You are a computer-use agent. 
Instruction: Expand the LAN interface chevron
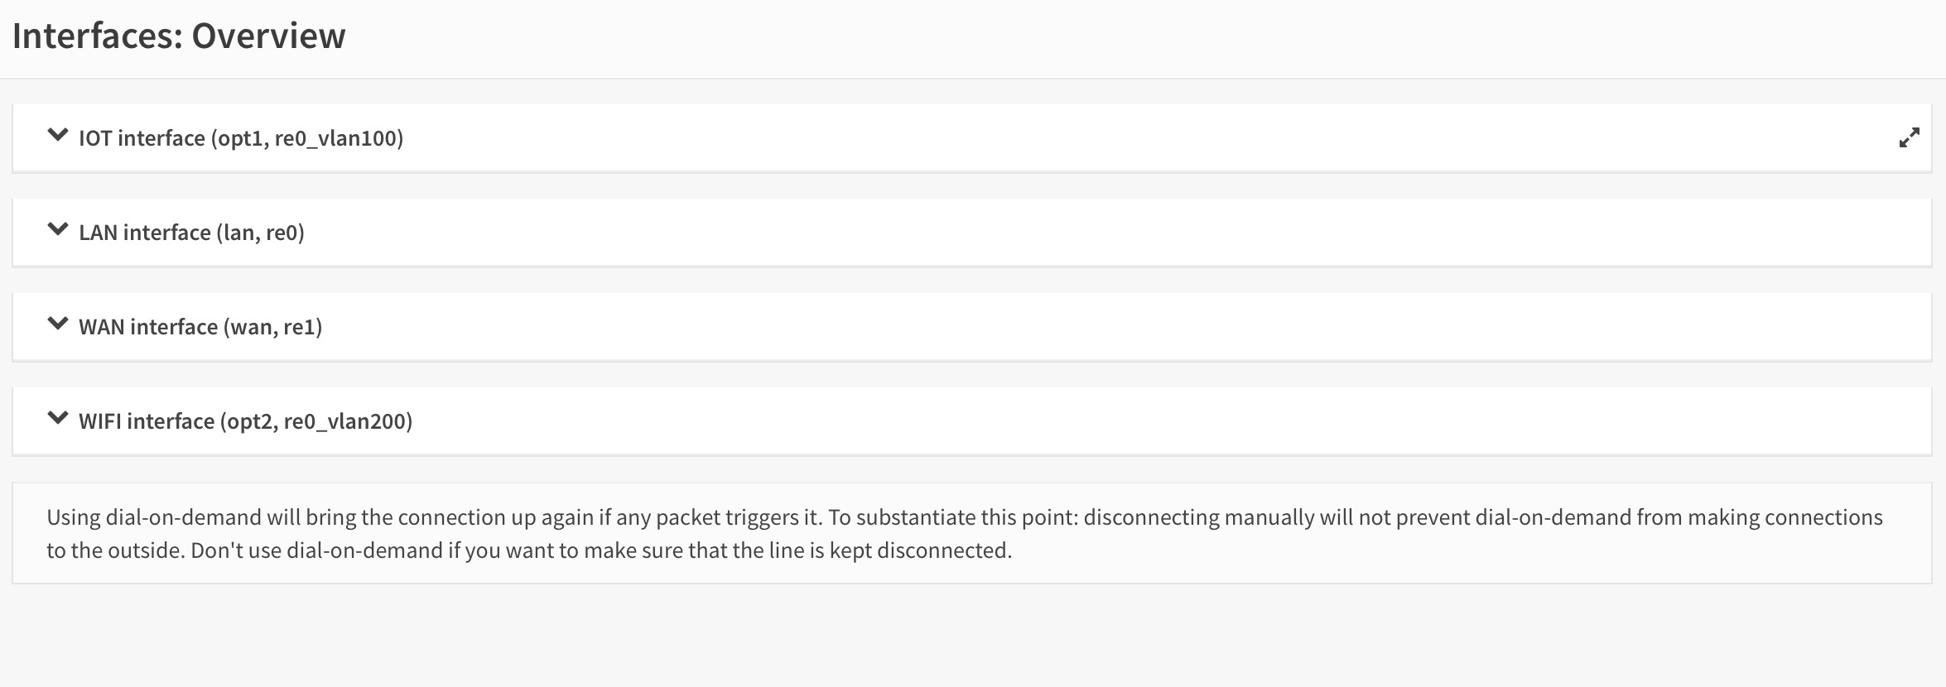[58, 229]
